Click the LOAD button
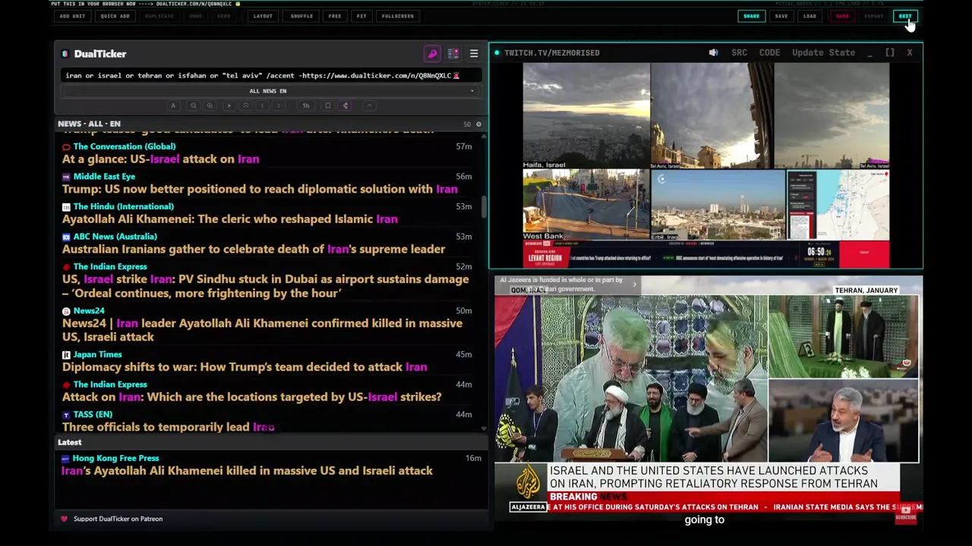Viewport: 972px width, 546px height. (x=810, y=16)
